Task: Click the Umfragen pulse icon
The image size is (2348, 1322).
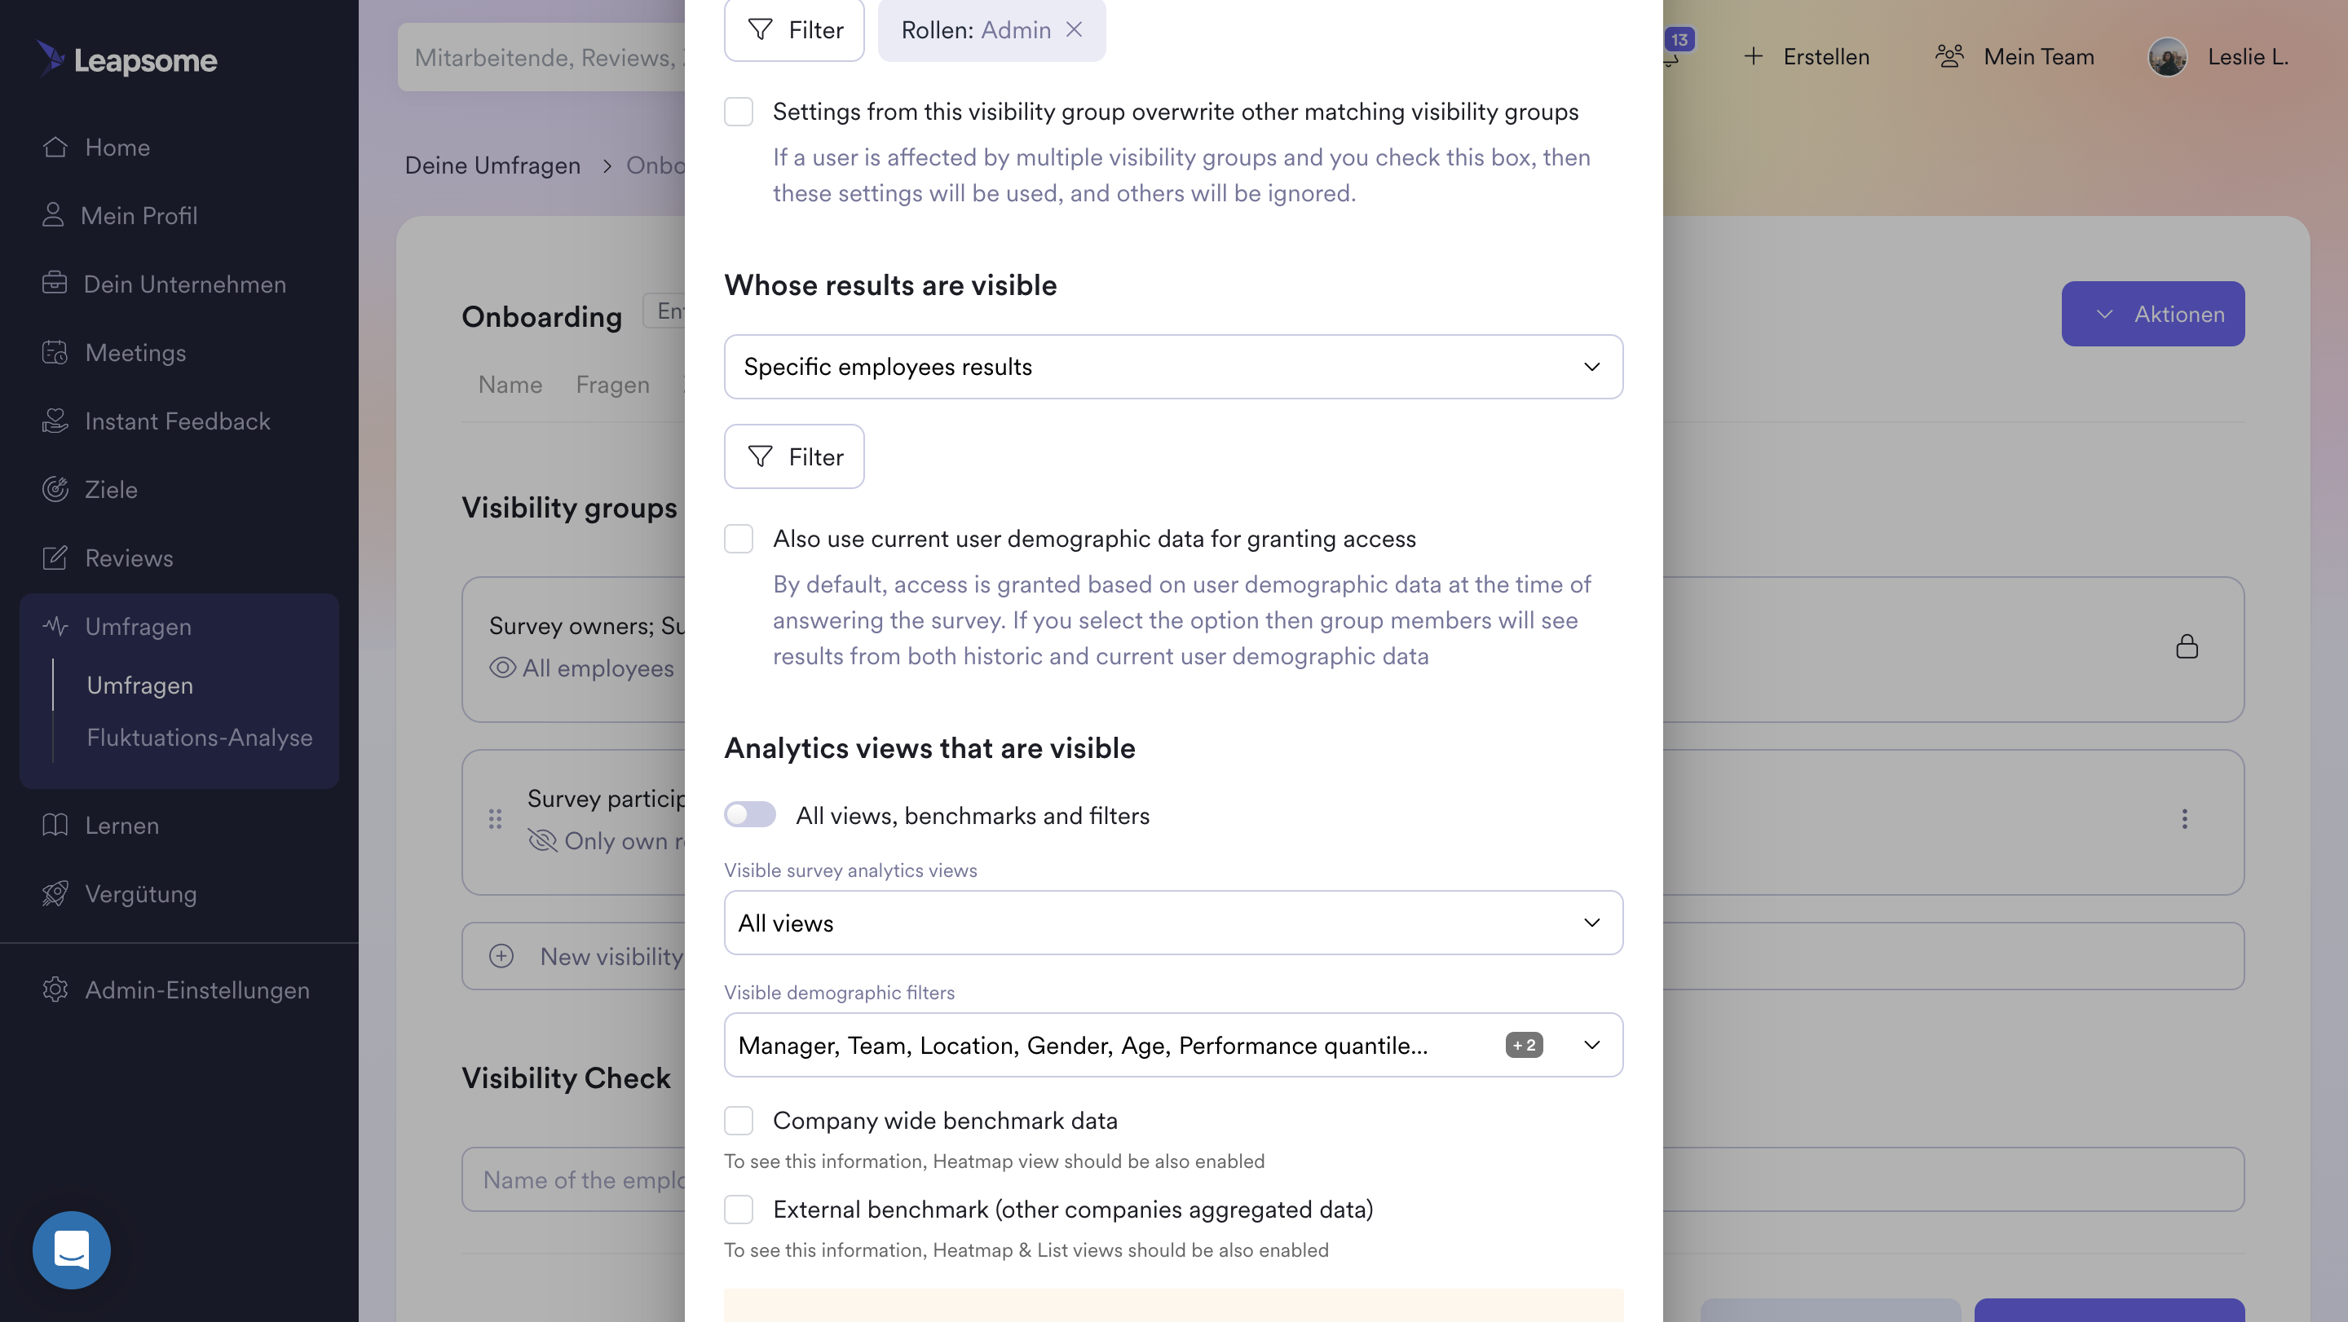Action: 55,626
